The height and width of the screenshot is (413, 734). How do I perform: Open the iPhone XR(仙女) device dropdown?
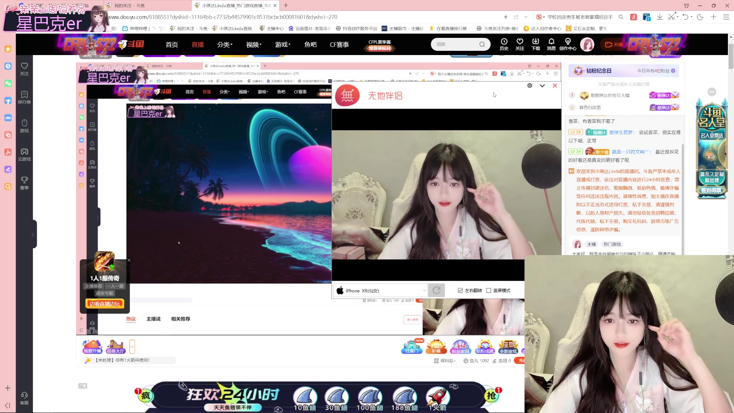tap(380, 291)
